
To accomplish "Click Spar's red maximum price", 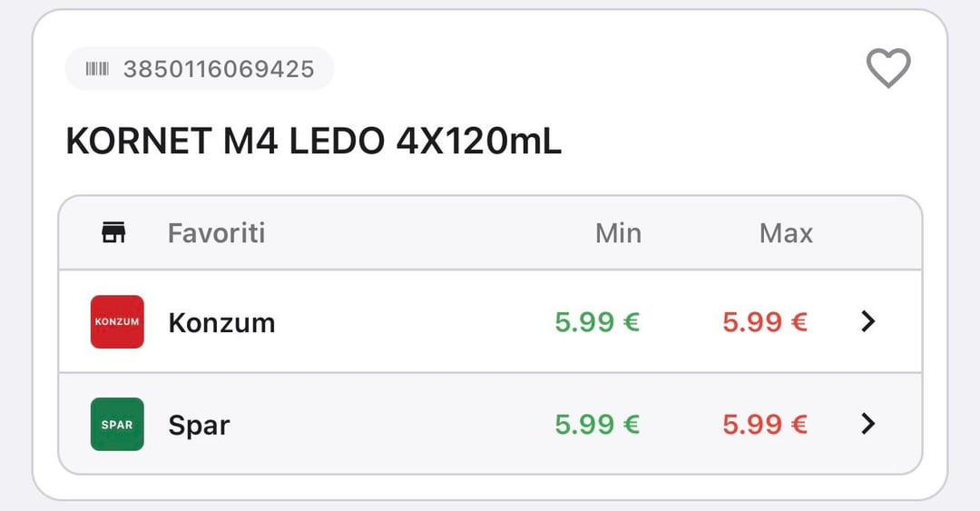I will (765, 424).
